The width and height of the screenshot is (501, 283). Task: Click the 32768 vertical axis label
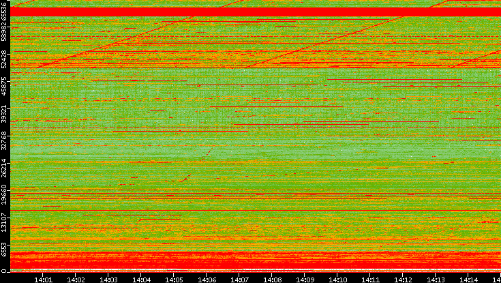pos(4,140)
